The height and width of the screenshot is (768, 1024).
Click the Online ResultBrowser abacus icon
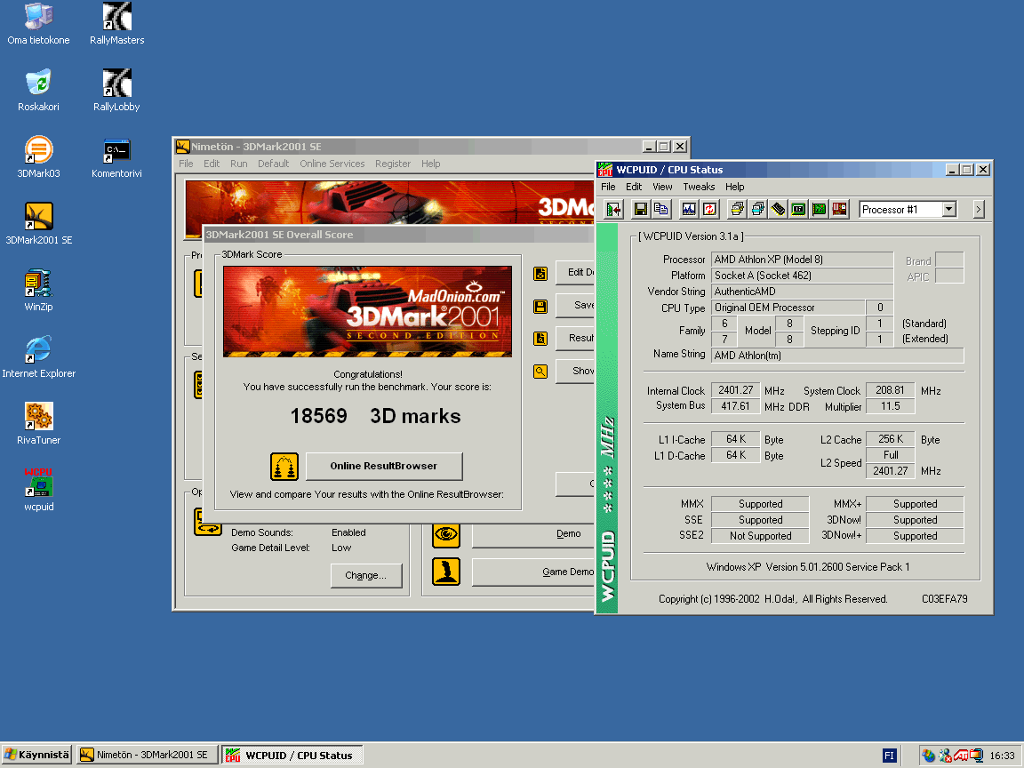click(284, 467)
